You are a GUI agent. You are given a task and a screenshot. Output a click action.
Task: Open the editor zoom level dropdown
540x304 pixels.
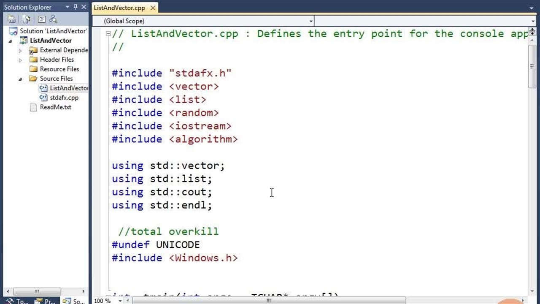(121, 301)
